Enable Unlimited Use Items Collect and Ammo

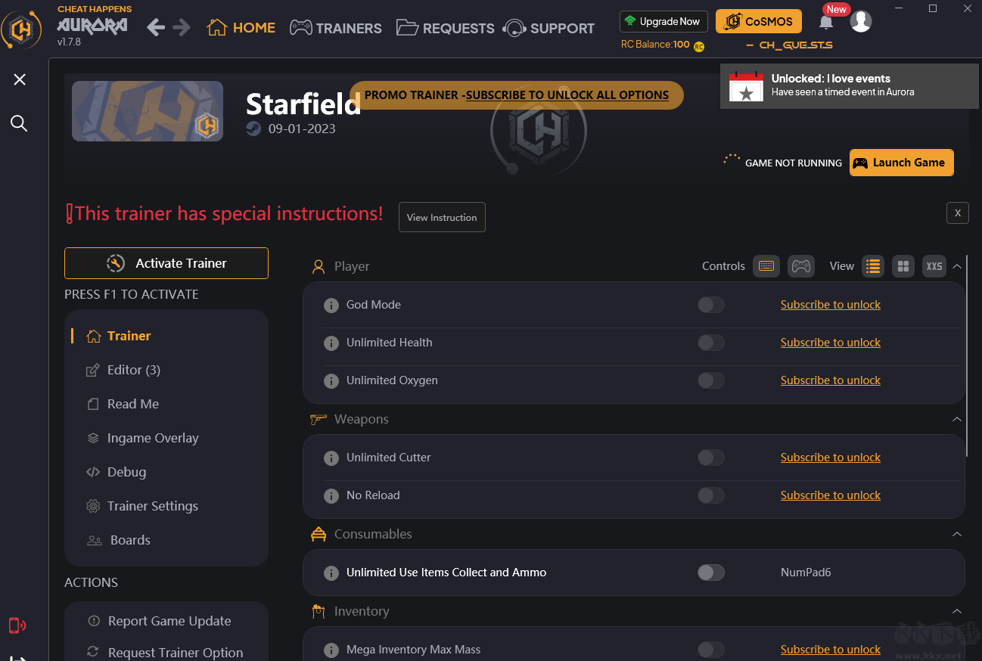[711, 573]
